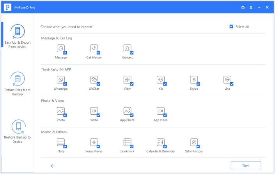Image resolution: width=275 pixels, height=174 pixels.
Task: Uncheck the WhatsApp checkbox
Action: pos(65,84)
